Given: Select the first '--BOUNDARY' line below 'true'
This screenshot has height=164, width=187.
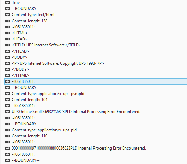Looking at the screenshot, I should click(24, 9).
